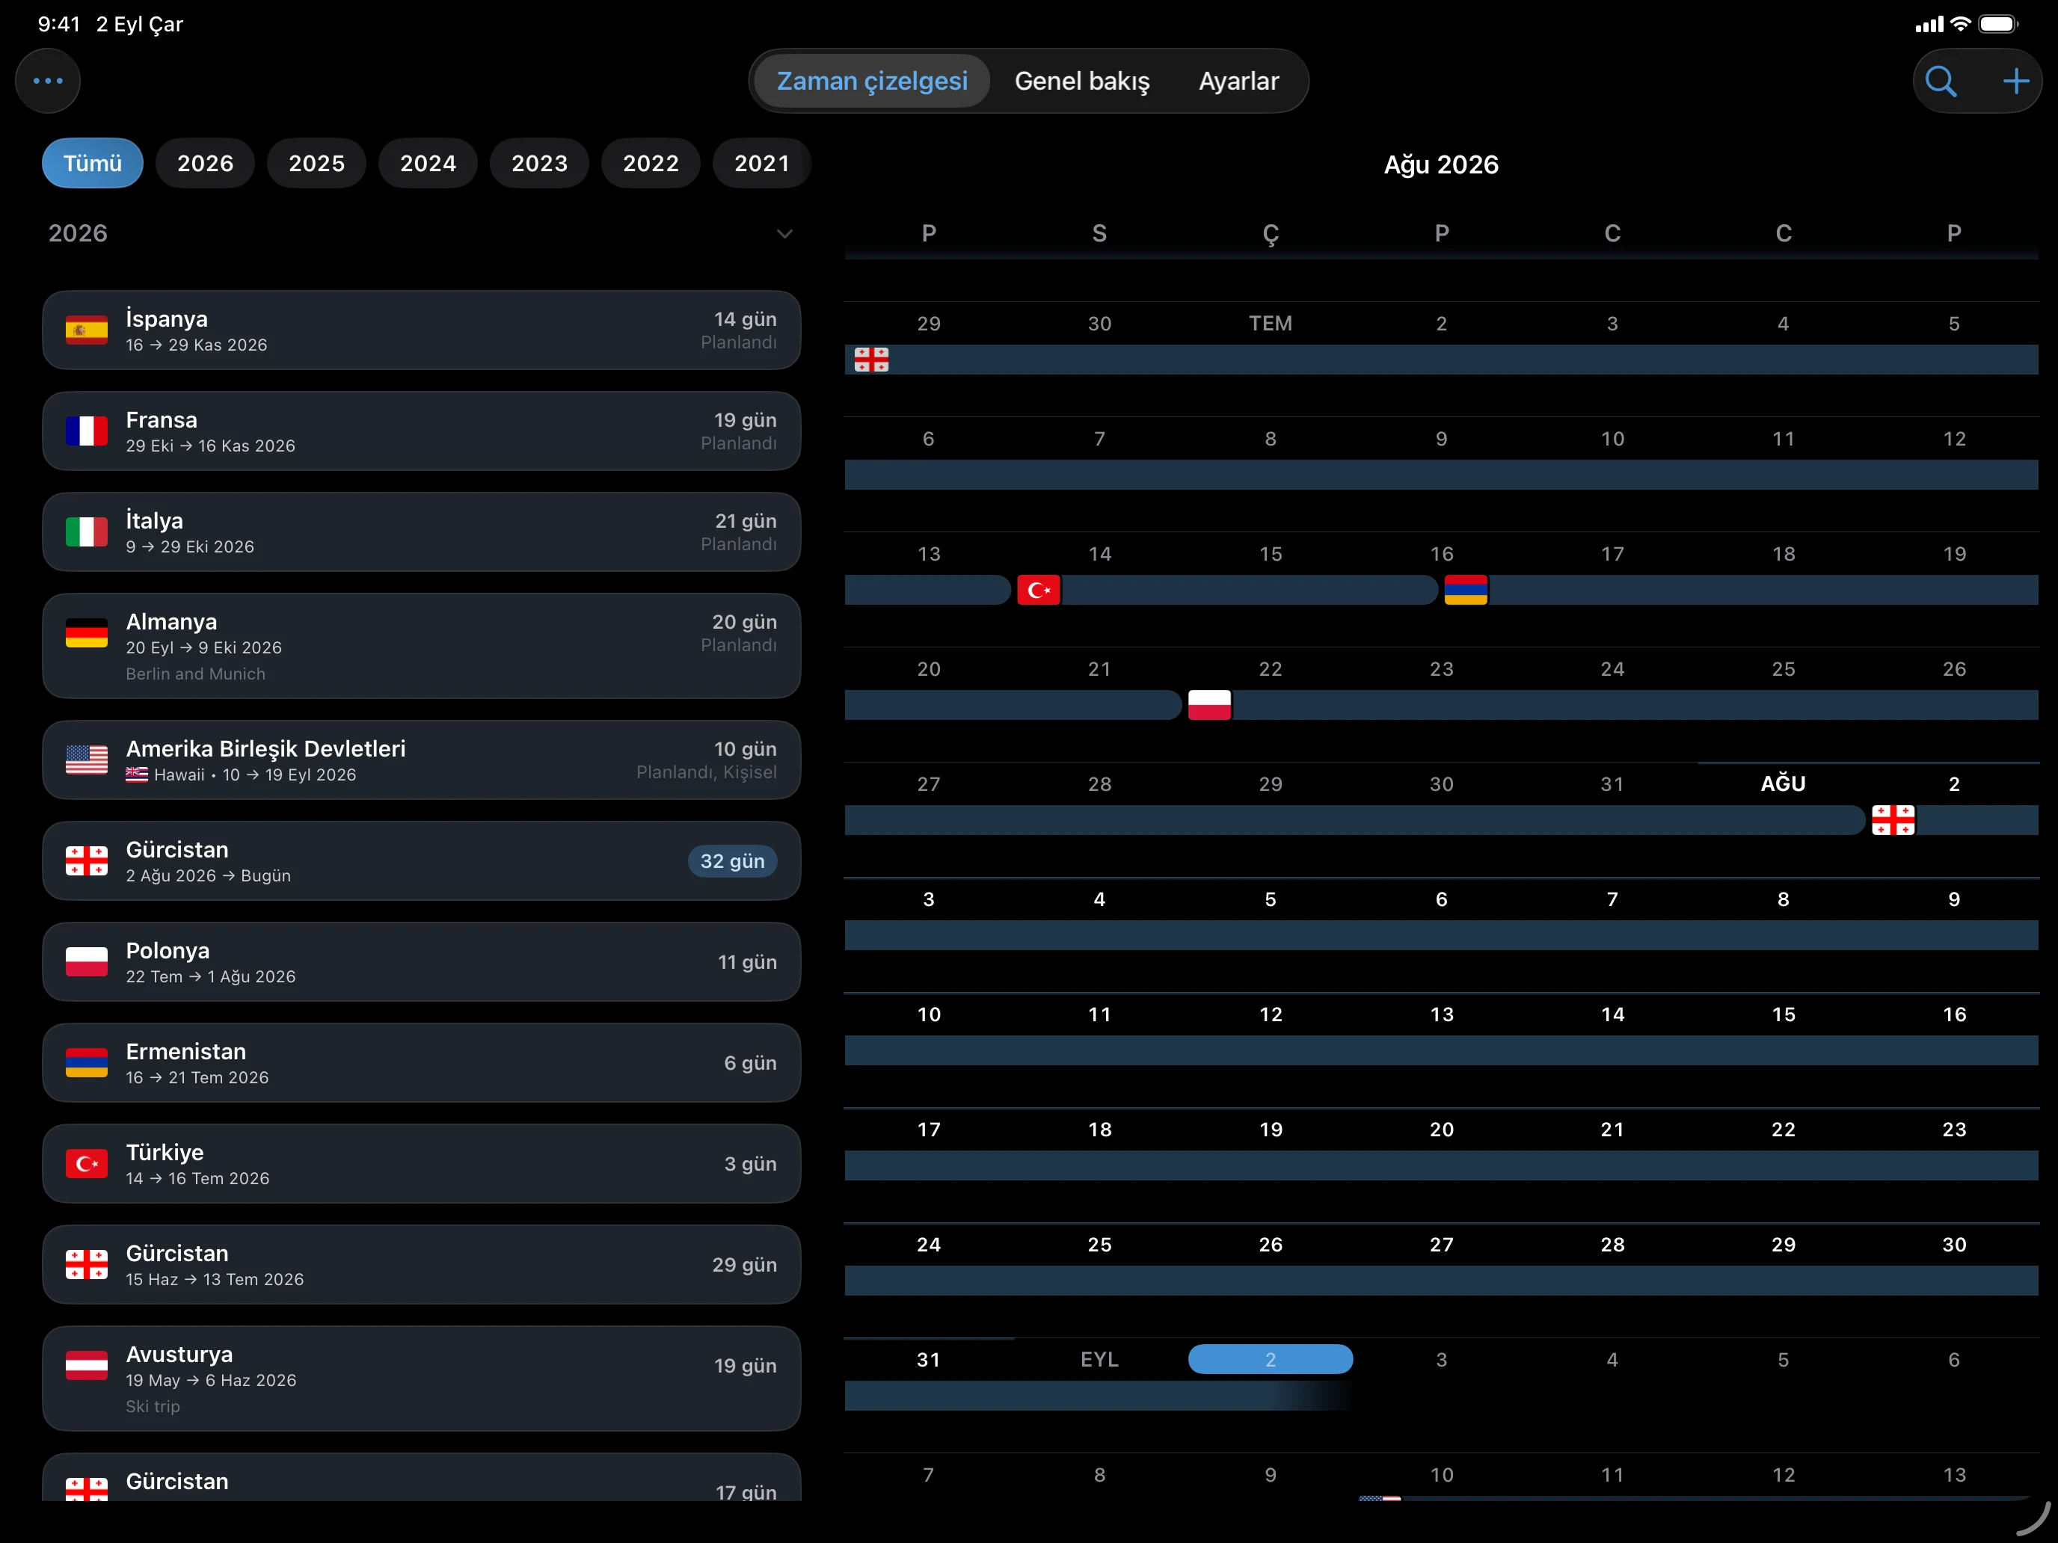The width and height of the screenshot is (2058, 1543).
Task: Click '15 Haz → 13 Tem 2026' text
Action: pyautogui.click(x=215, y=1280)
